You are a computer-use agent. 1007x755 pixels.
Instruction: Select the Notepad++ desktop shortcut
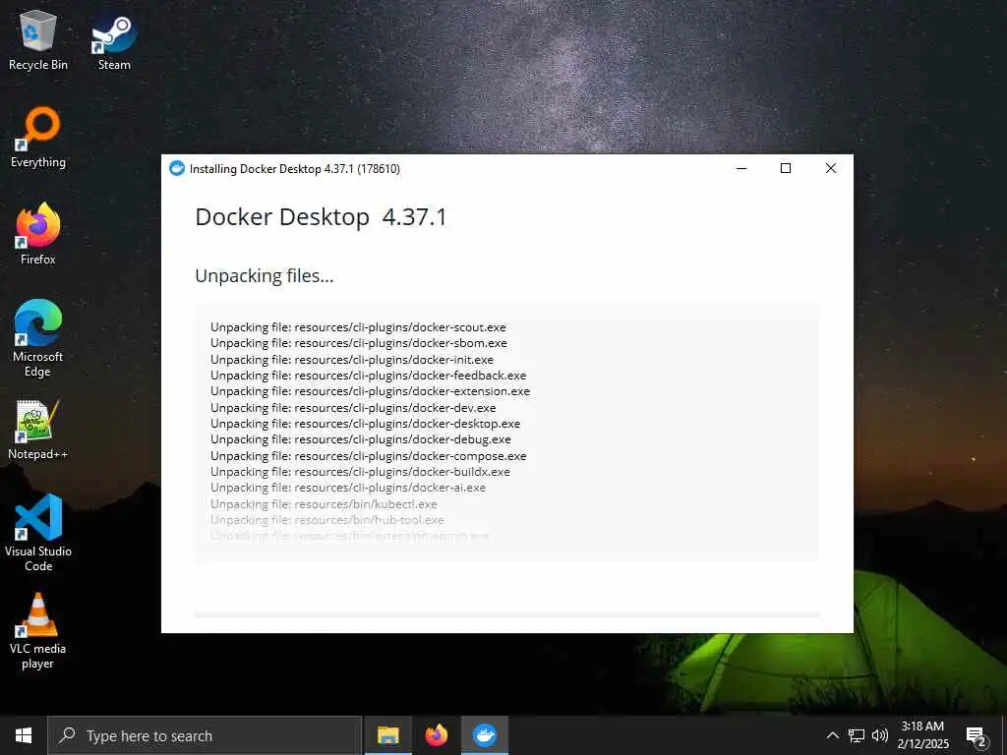38,430
